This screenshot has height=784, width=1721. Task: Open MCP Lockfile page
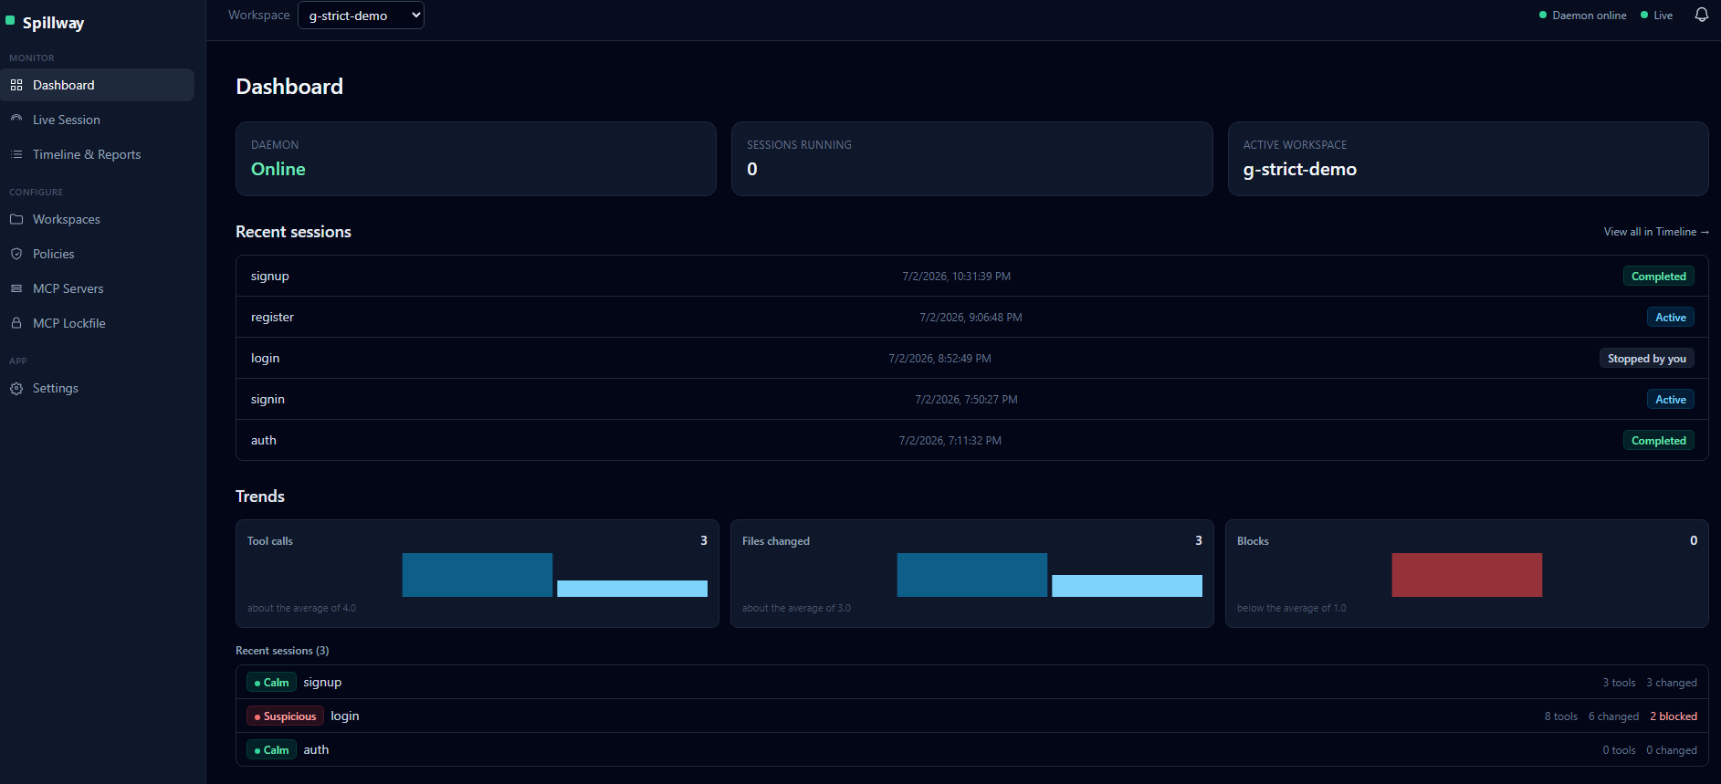[x=97, y=323]
